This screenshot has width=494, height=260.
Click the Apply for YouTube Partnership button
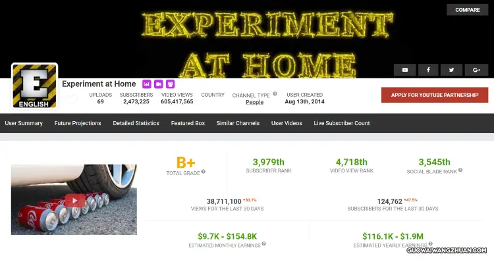(x=435, y=95)
